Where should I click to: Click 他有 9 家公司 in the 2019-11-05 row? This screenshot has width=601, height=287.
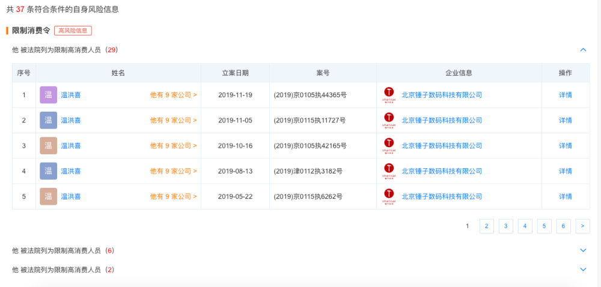tap(173, 120)
